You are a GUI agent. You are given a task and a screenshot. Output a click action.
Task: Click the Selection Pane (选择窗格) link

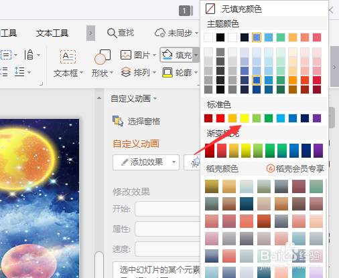click(x=144, y=121)
